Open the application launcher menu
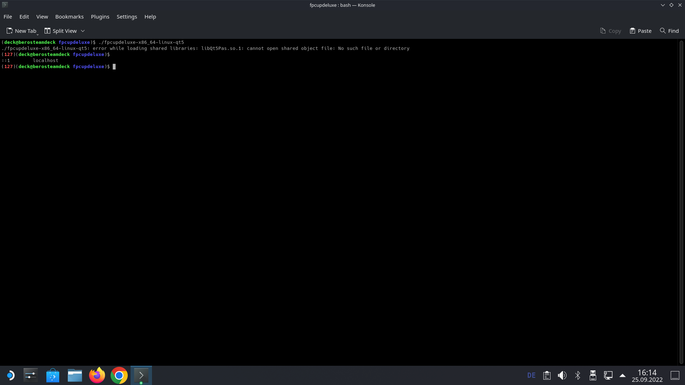The width and height of the screenshot is (685, 385). (x=10, y=375)
